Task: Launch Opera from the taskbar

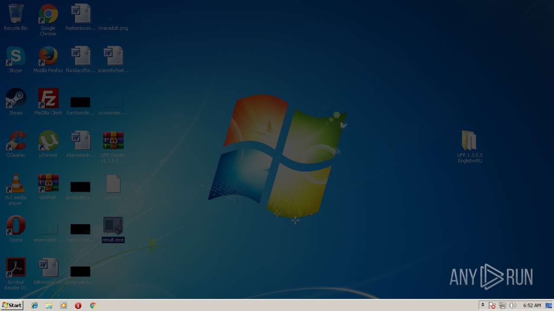Action: click(x=78, y=305)
